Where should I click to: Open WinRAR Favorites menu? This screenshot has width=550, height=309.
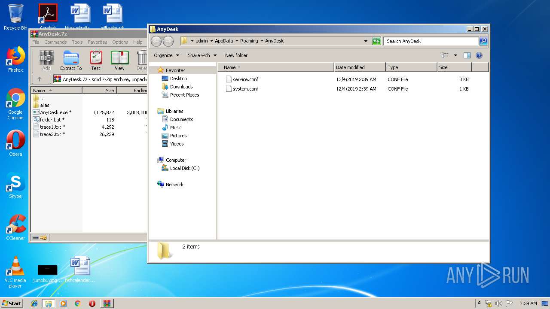pos(98,42)
